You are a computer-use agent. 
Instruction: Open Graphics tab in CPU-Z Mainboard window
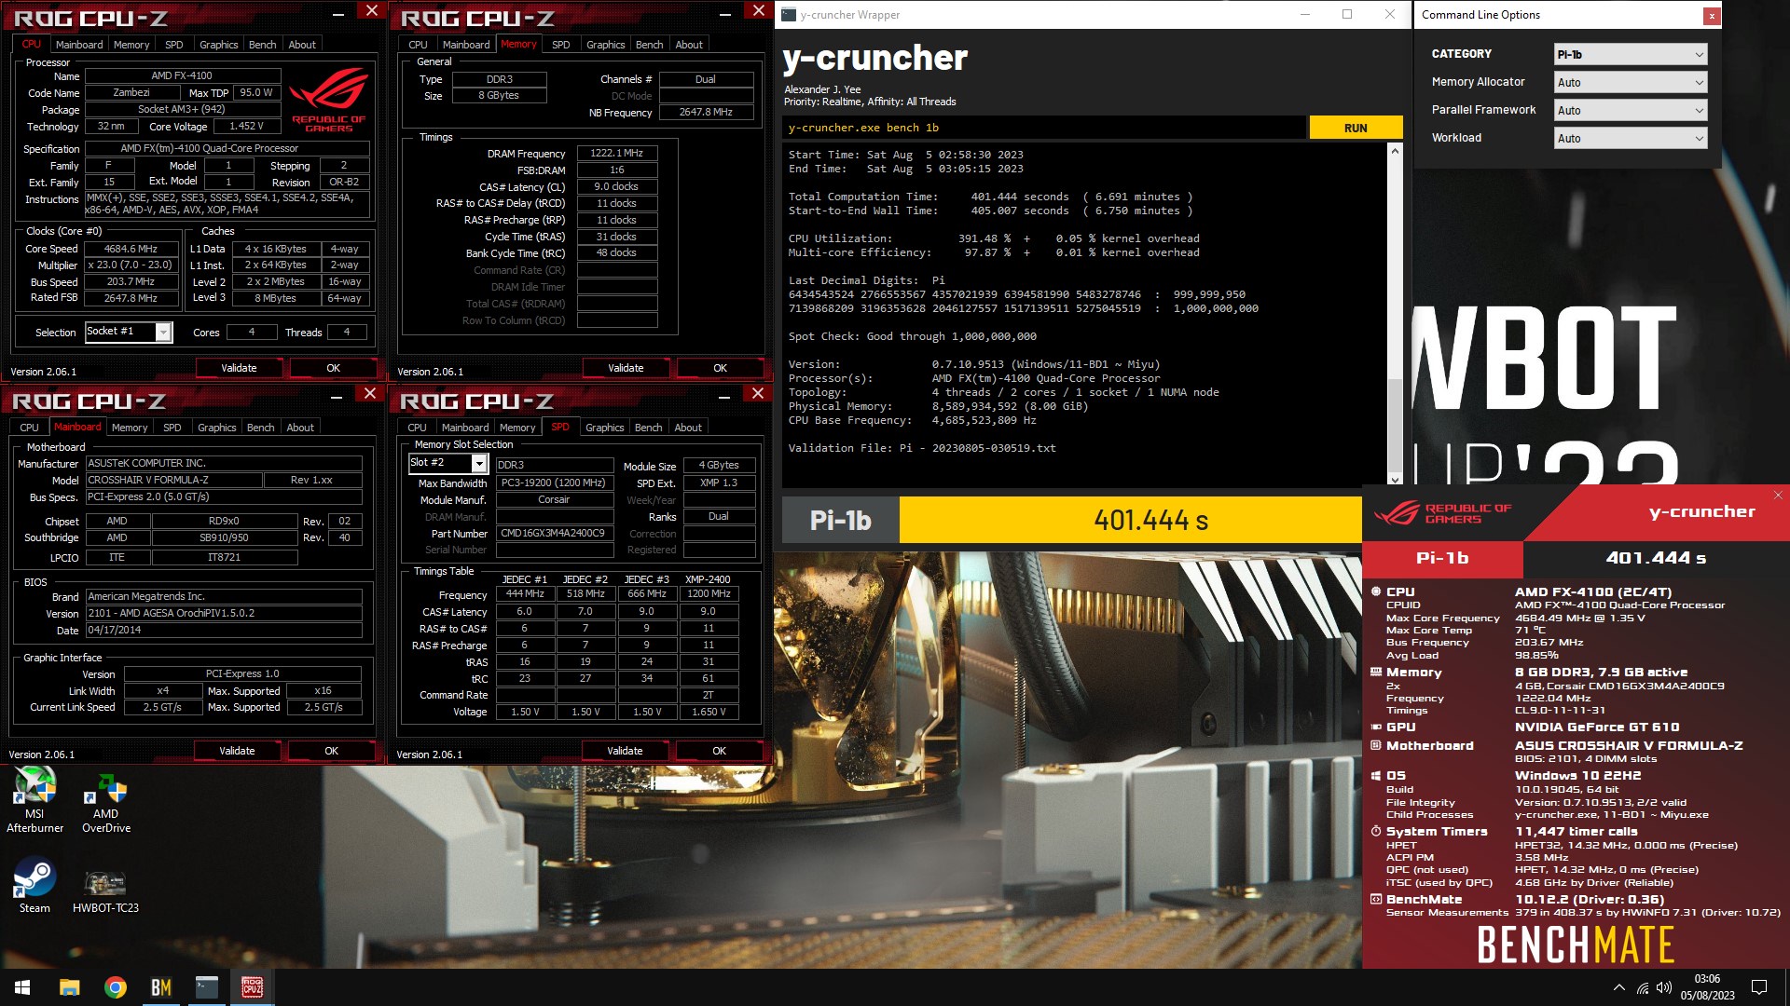(216, 428)
